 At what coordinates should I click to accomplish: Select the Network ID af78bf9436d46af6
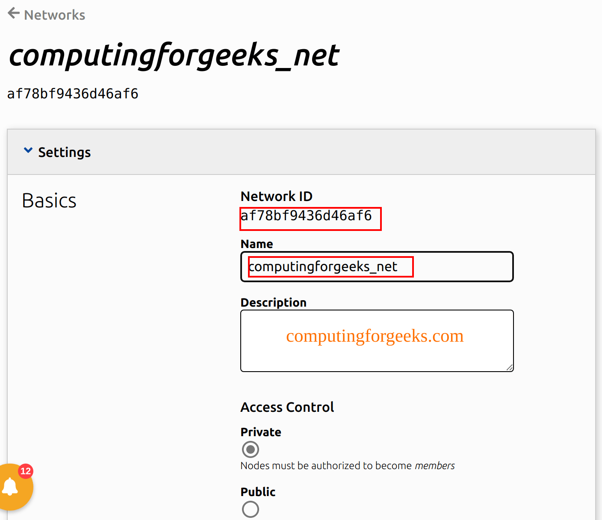tap(310, 217)
